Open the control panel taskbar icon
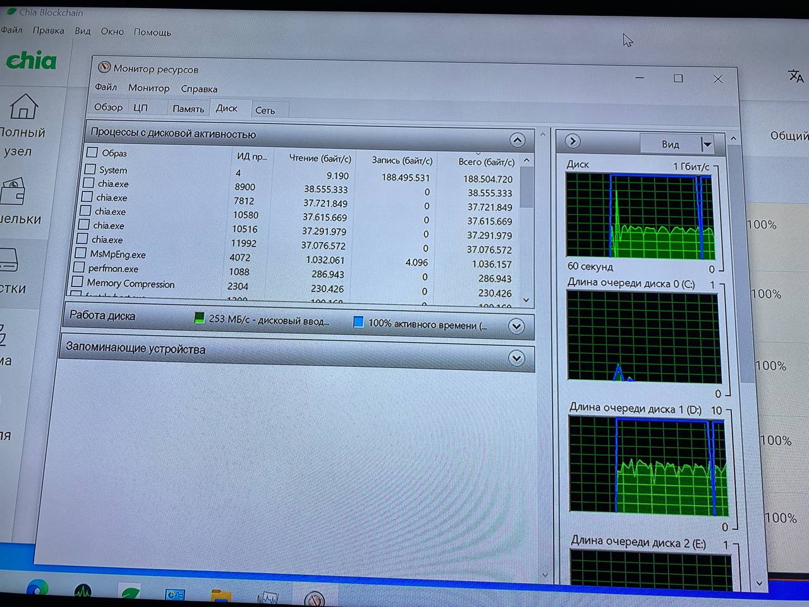809x607 pixels. pyautogui.click(x=175, y=595)
